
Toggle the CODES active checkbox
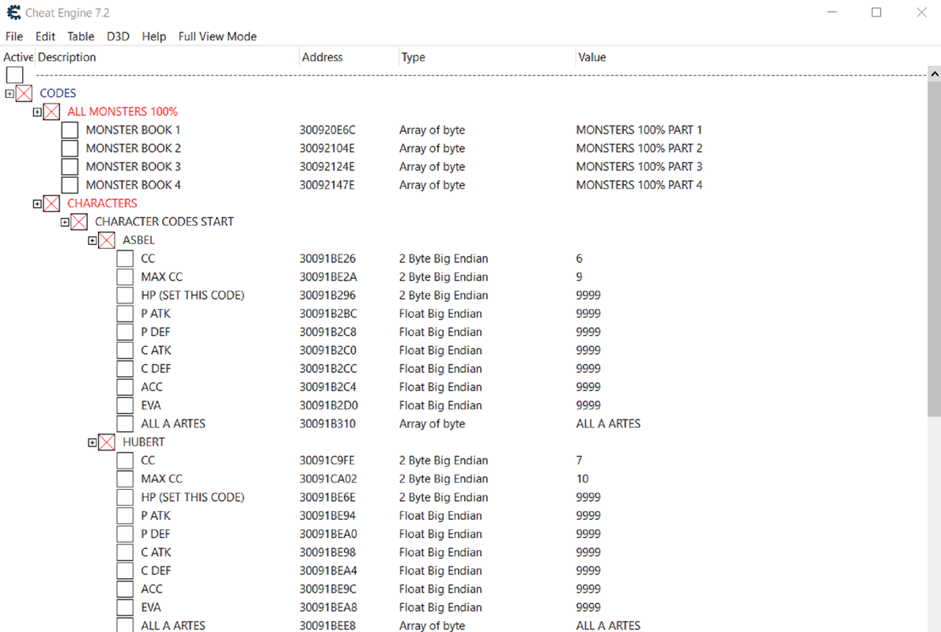(24, 93)
